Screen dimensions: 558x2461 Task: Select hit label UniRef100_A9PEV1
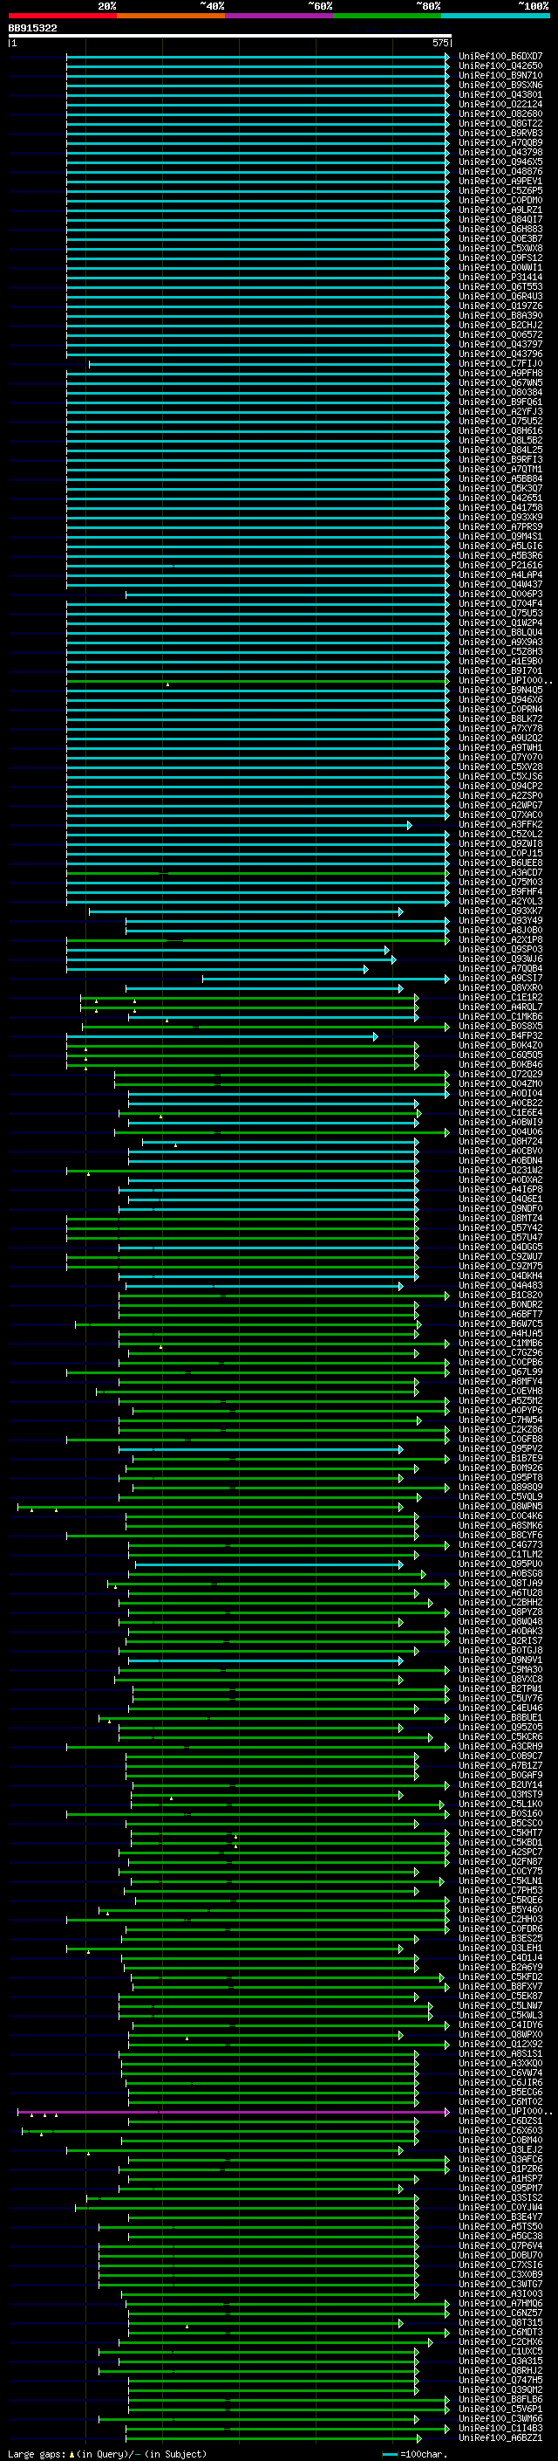coord(500,182)
